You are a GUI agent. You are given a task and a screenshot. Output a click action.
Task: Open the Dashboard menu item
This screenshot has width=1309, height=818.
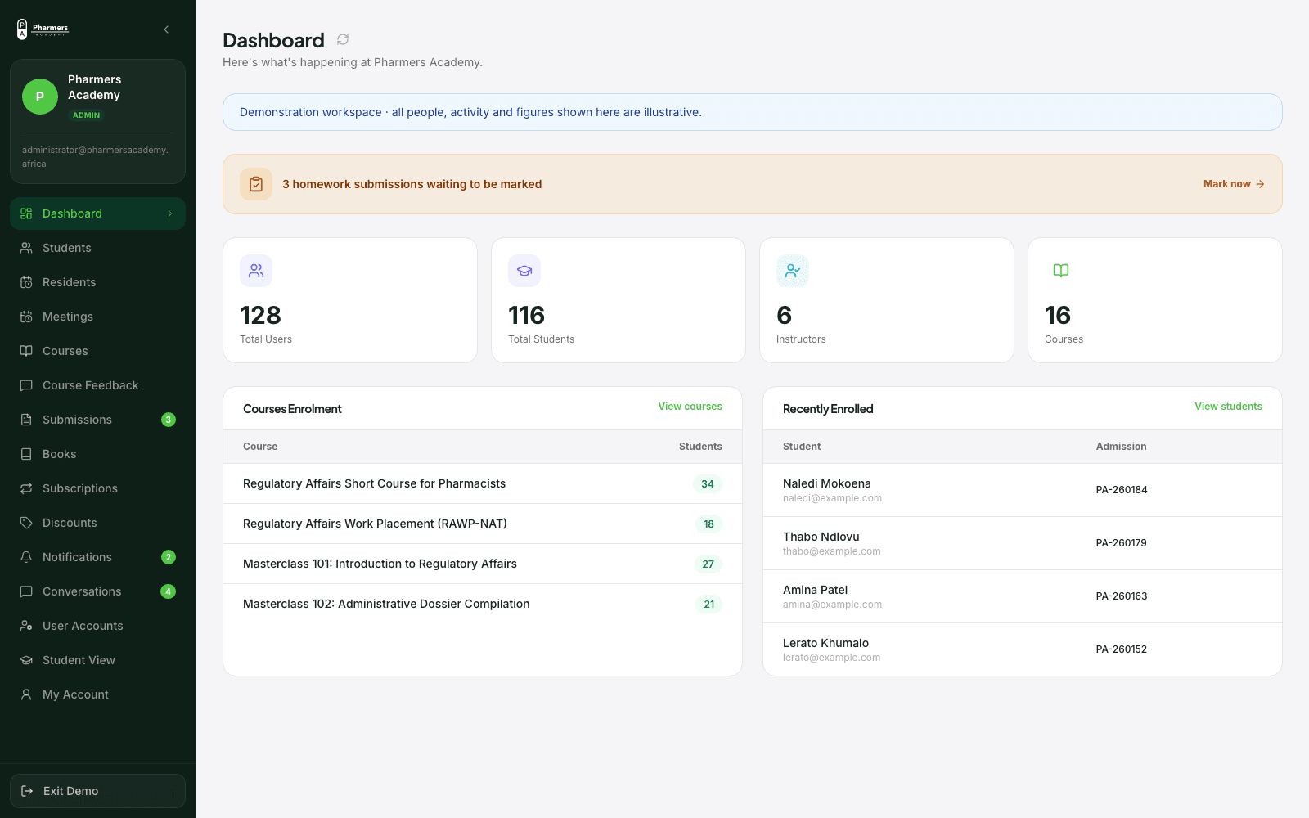click(x=97, y=213)
